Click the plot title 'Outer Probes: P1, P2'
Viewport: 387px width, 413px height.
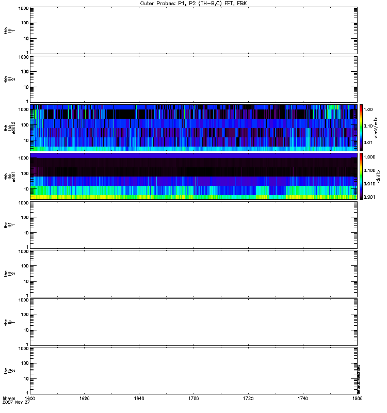click(x=193, y=3)
